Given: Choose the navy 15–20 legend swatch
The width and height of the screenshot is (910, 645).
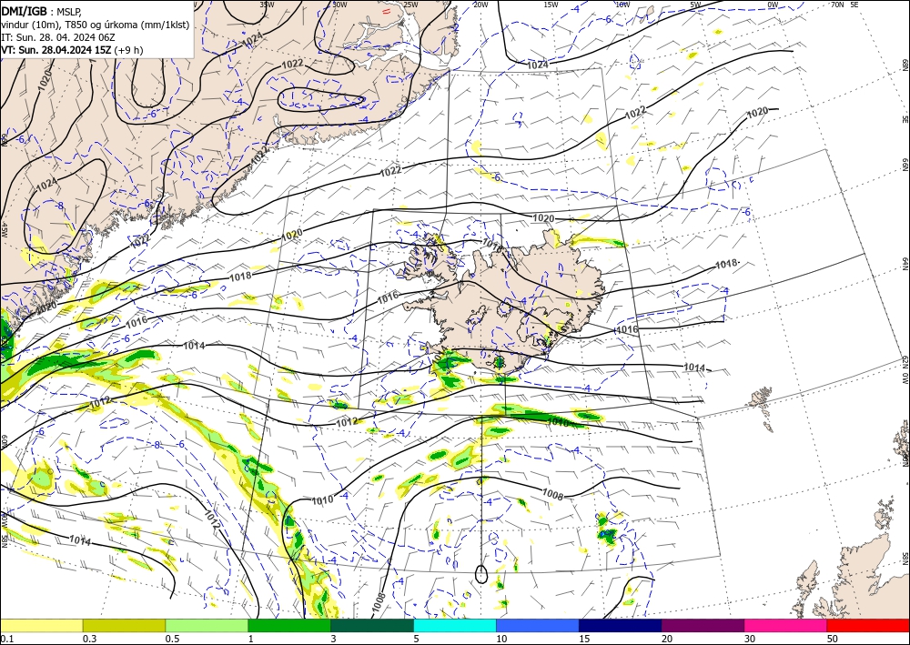Looking at the screenshot, I should coord(621,625).
